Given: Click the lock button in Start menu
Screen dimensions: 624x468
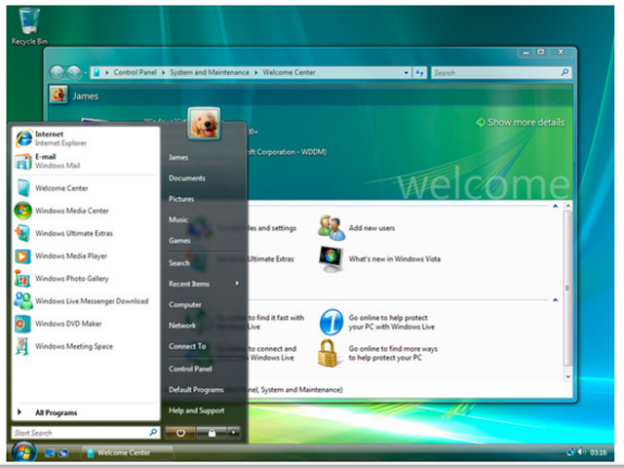Looking at the screenshot, I should (x=212, y=433).
